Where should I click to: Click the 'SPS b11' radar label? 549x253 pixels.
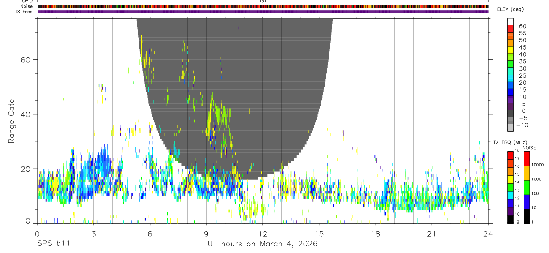pyautogui.click(x=53, y=244)
